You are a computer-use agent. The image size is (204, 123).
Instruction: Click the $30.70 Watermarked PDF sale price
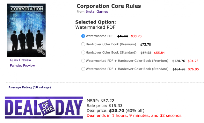[x=136, y=36]
